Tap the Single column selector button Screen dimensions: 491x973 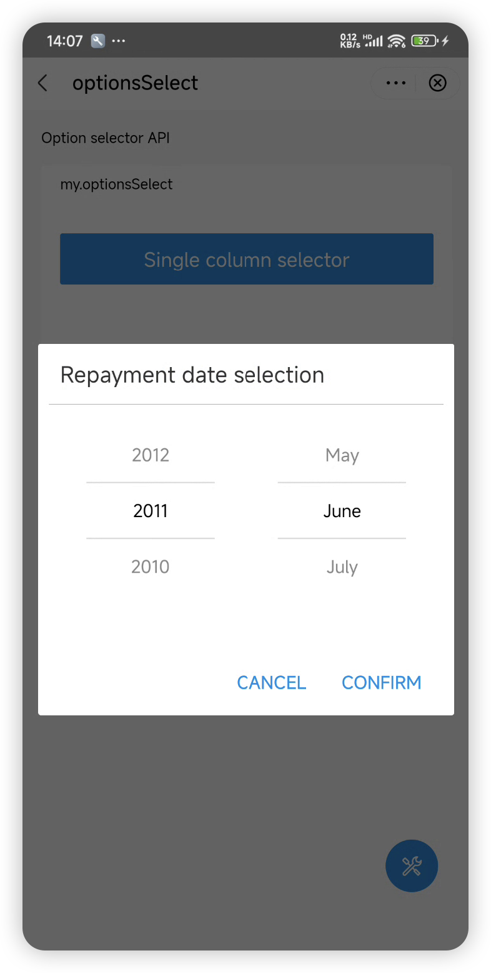point(247,259)
